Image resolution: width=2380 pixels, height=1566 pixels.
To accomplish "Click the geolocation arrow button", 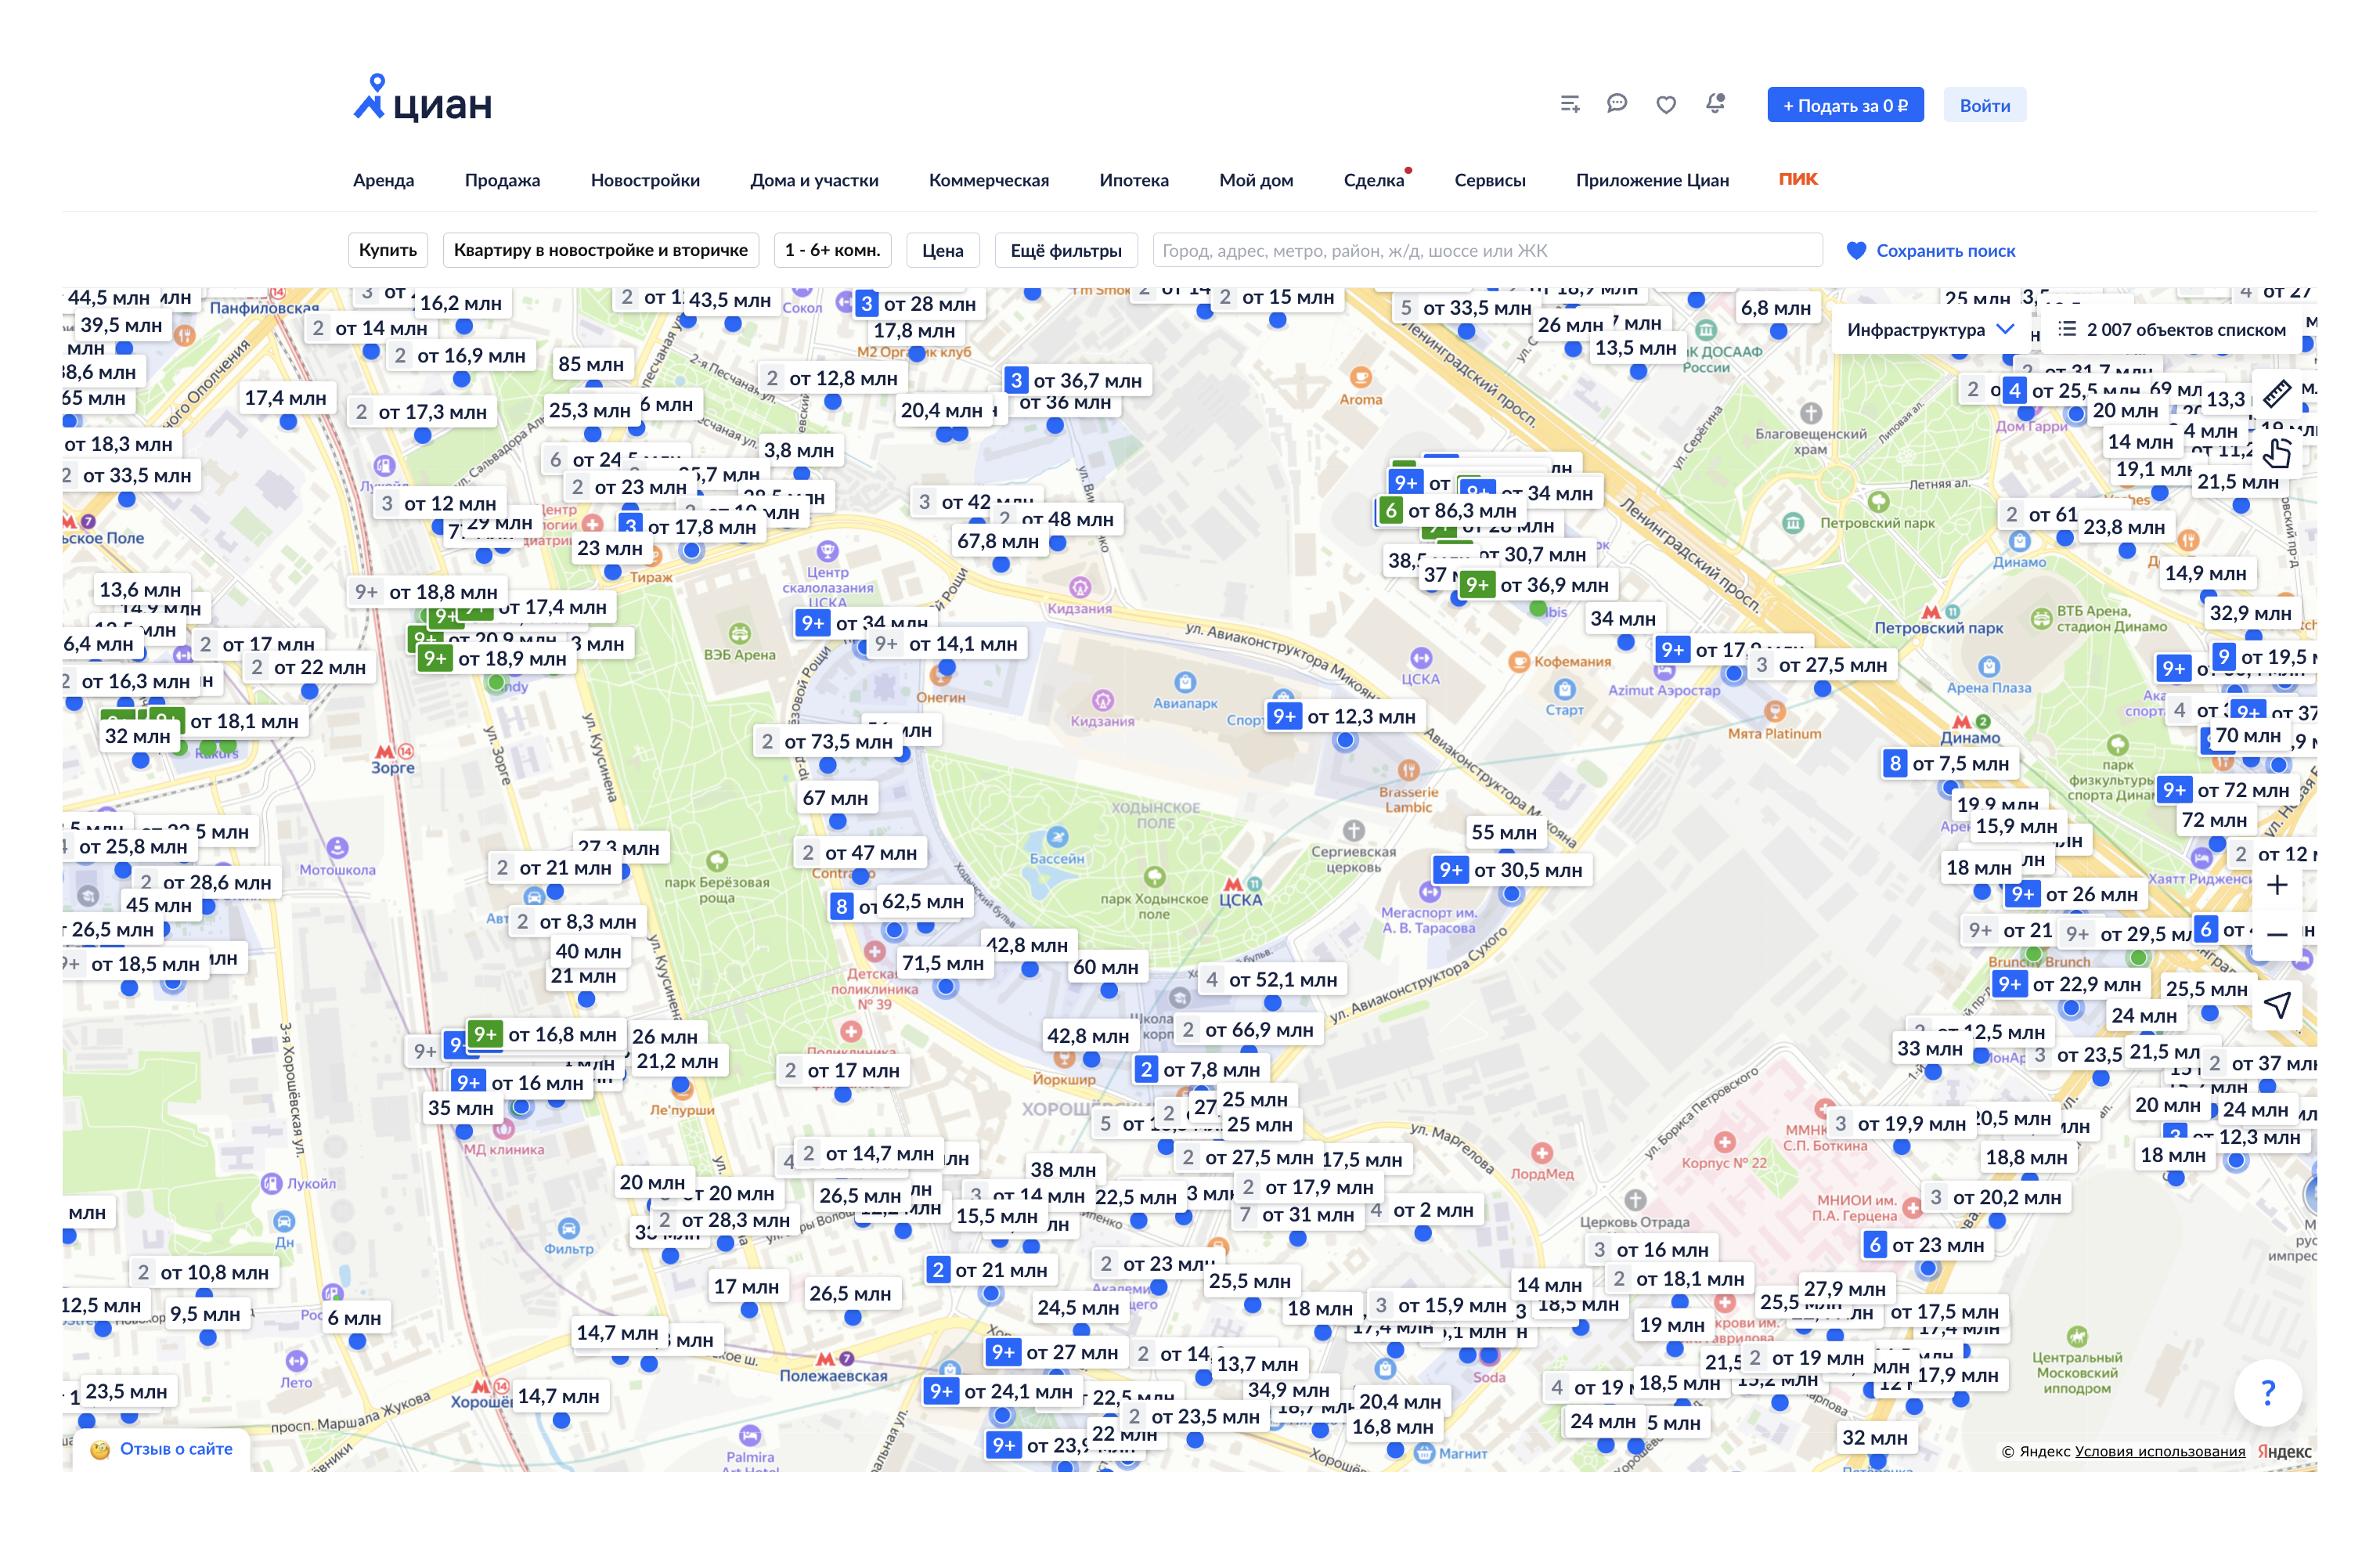I will coord(2277,1005).
